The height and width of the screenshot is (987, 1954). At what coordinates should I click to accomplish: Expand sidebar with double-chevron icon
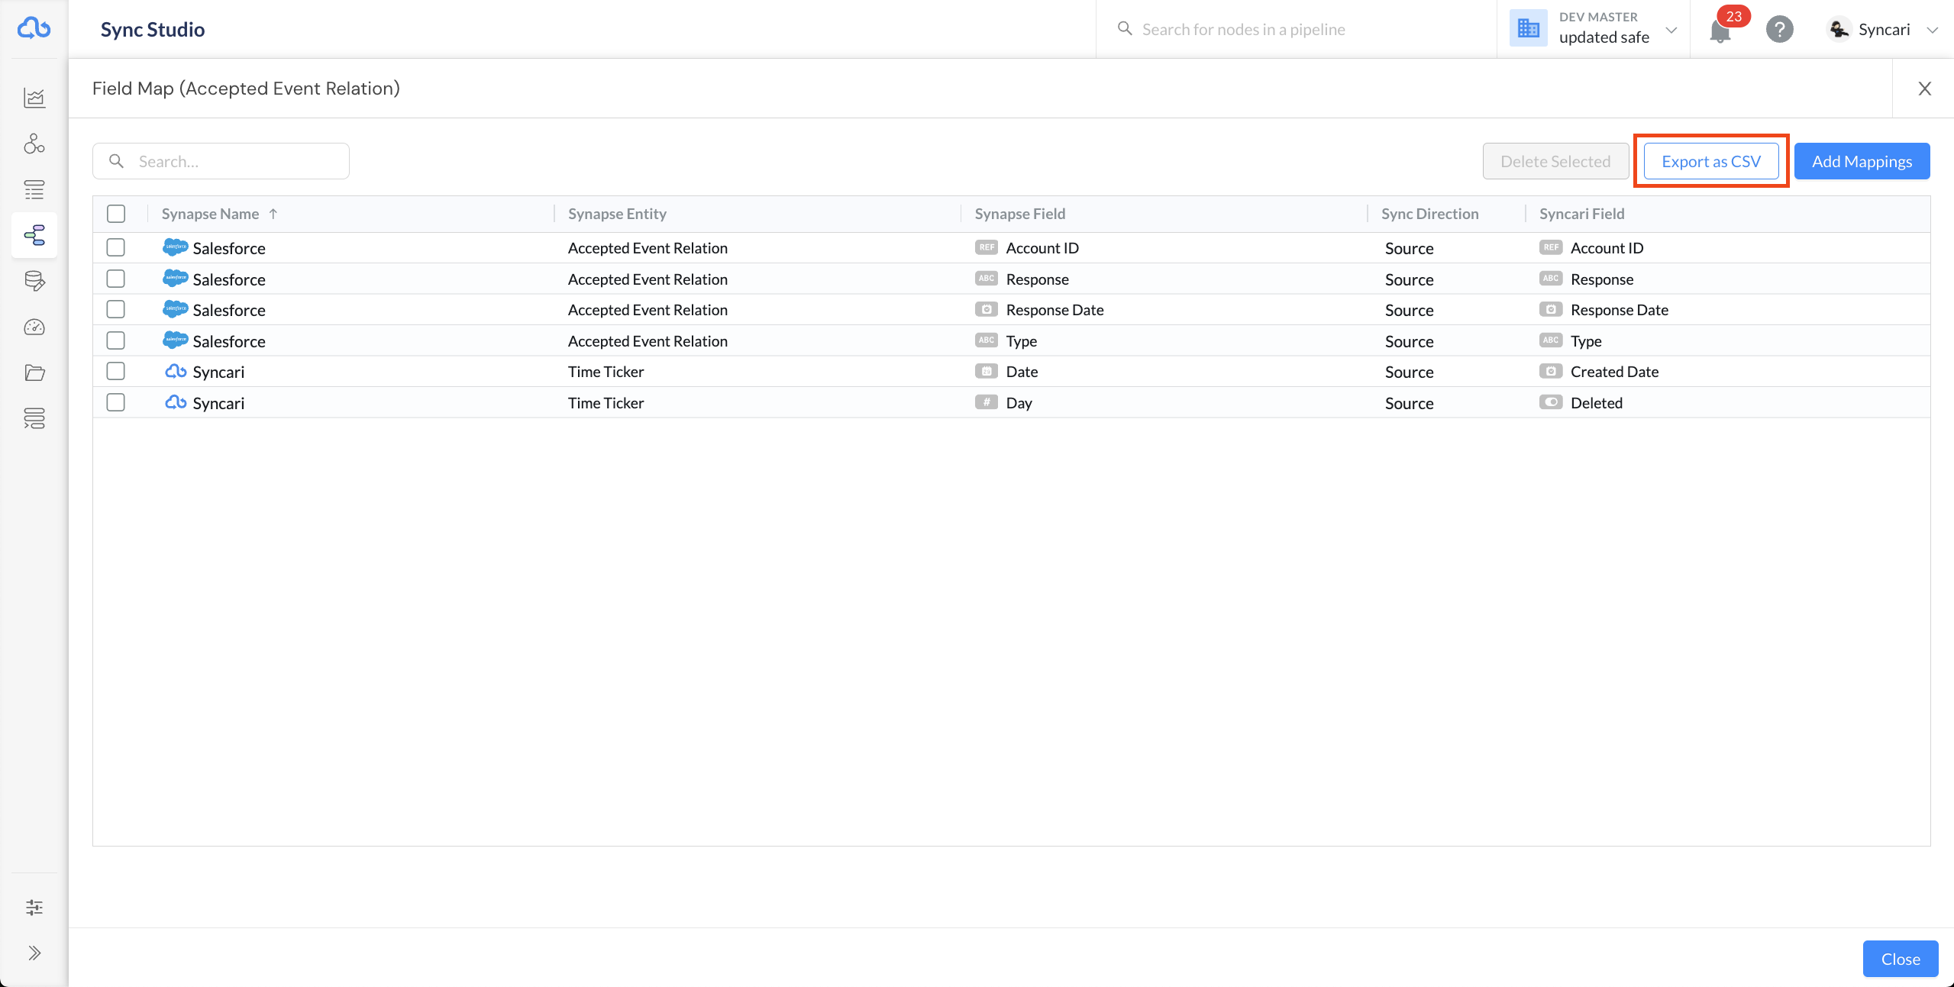point(34,953)
